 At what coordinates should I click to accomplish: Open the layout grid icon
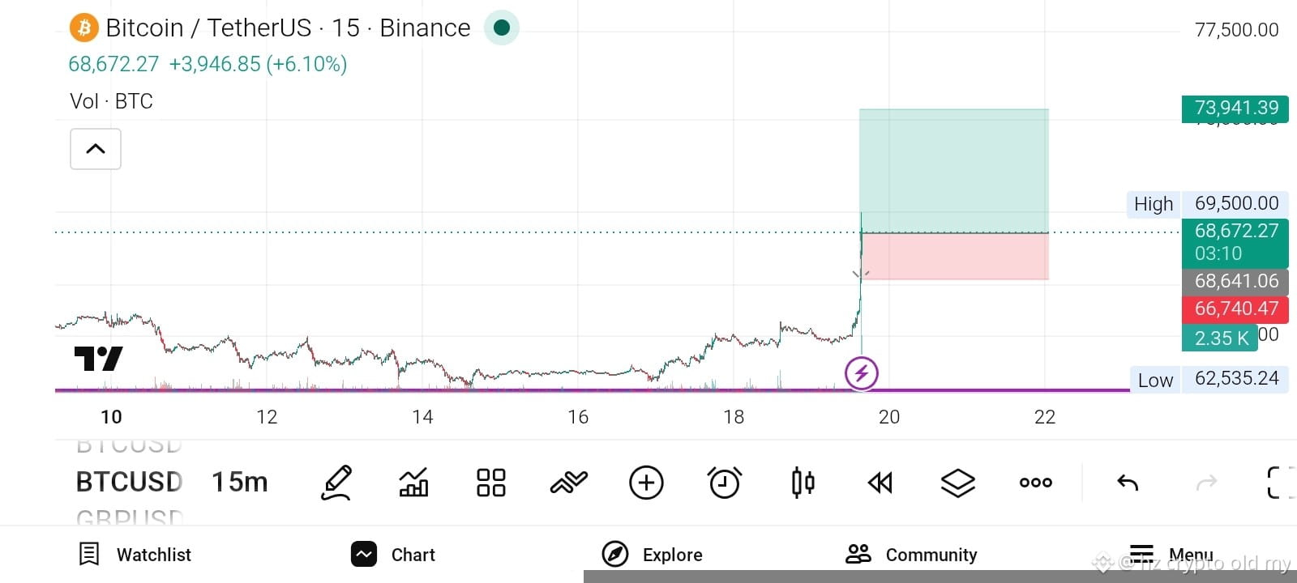click(x=491, y=483)
